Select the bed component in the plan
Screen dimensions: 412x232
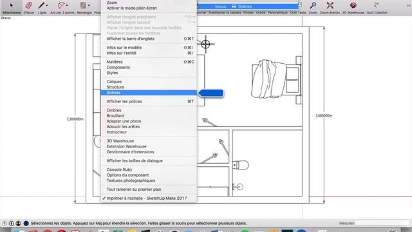[276, 80]
